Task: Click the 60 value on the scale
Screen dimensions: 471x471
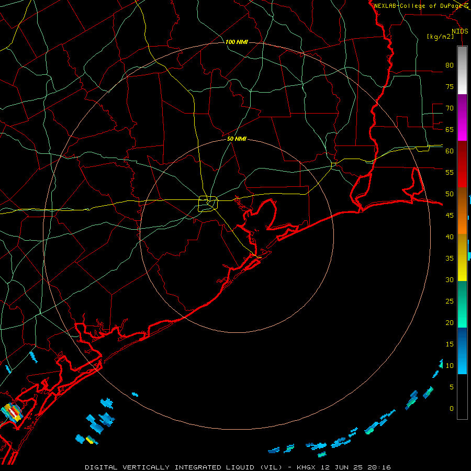Action: click(450, 151)
